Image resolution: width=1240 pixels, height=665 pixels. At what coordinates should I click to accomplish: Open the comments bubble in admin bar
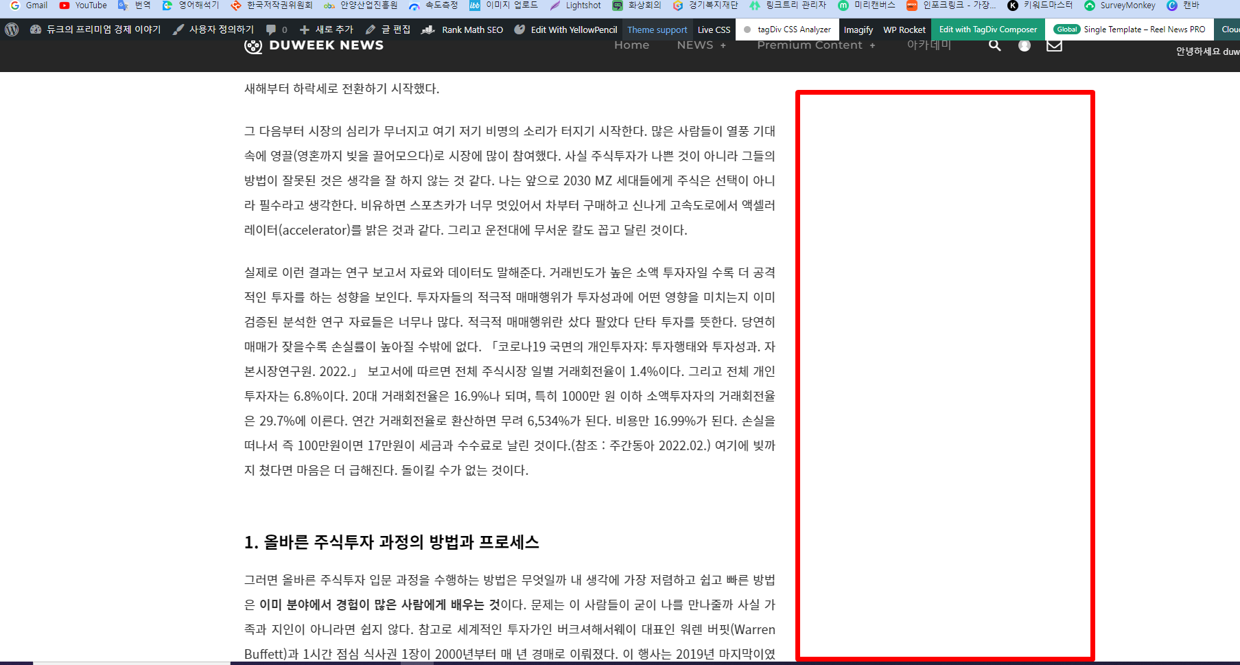(x=277, y=30)
